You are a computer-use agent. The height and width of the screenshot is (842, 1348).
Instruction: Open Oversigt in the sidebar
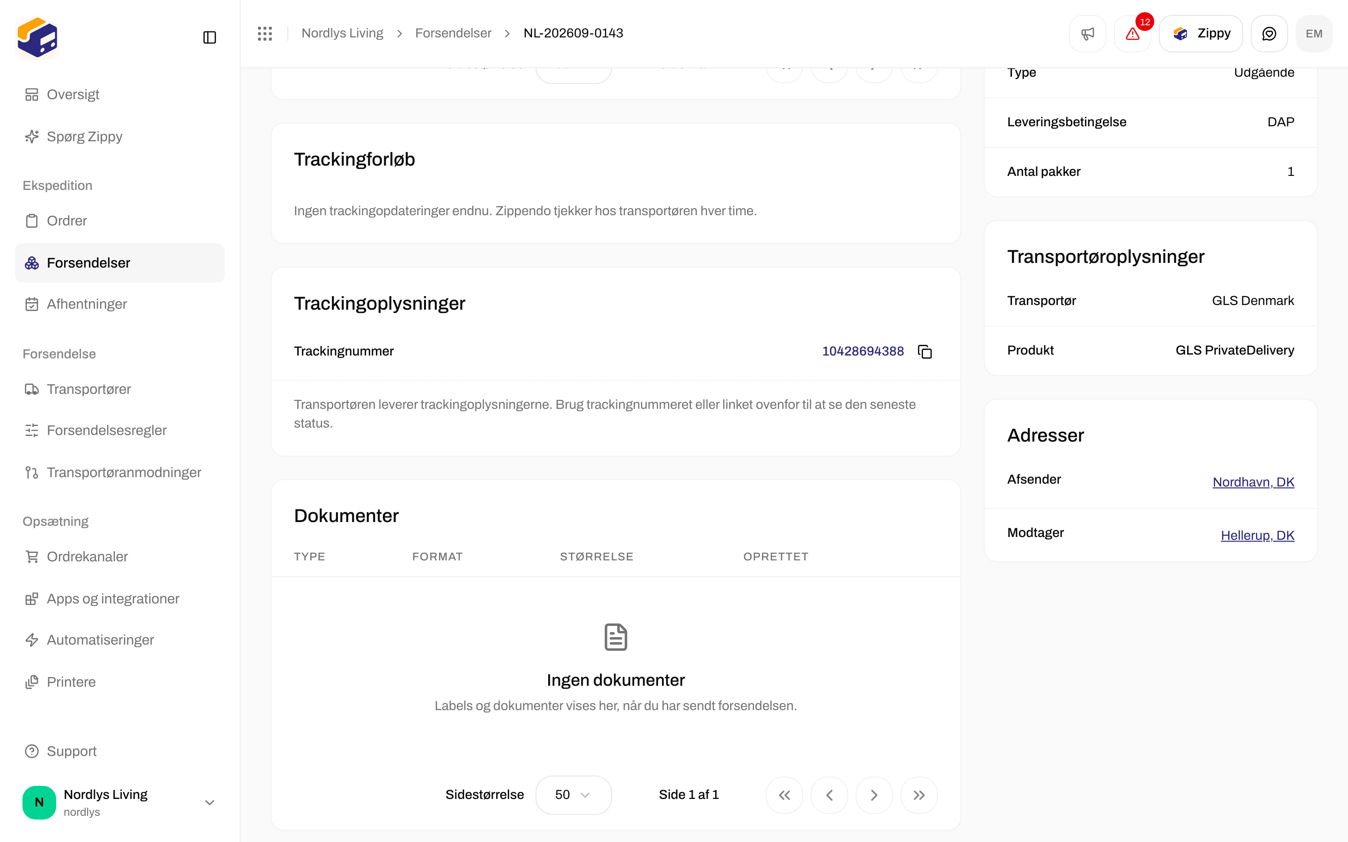[120, 94]
